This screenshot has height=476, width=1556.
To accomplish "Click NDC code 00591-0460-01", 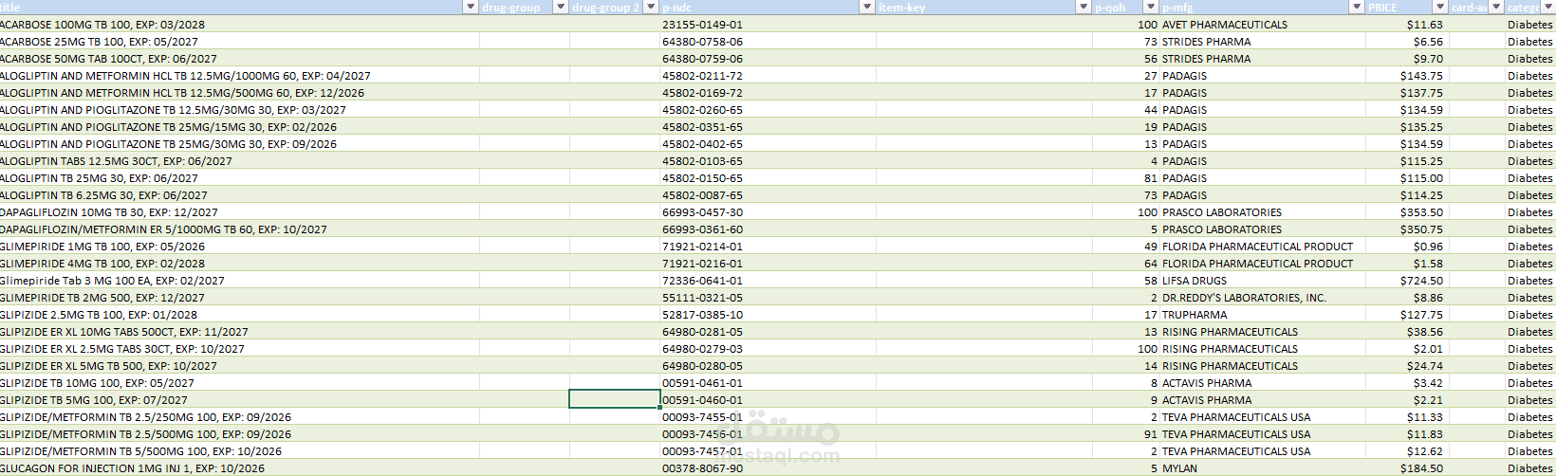I will [x=702, y=400].
